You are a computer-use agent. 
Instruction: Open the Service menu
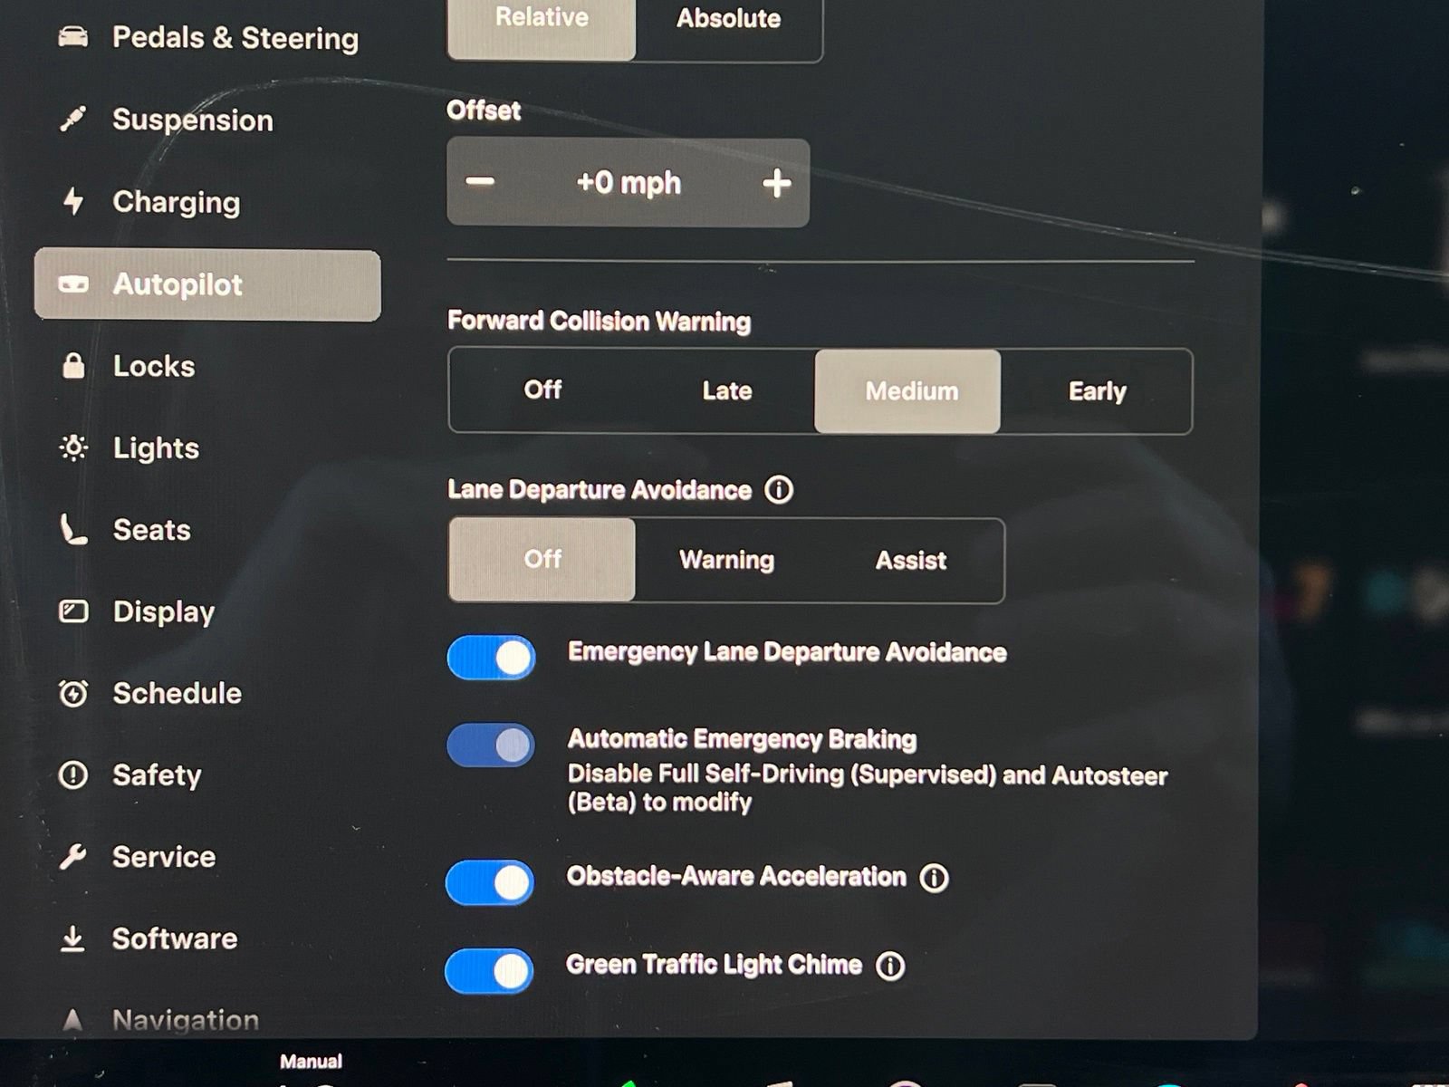(x=208, y=856)
